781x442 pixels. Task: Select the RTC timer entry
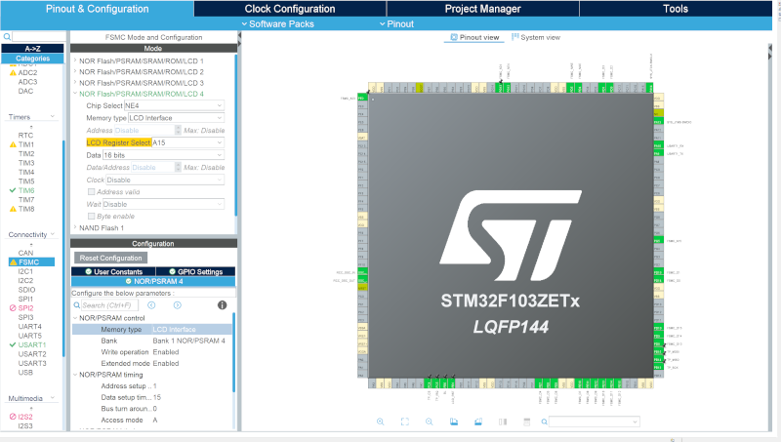[26, 136]
